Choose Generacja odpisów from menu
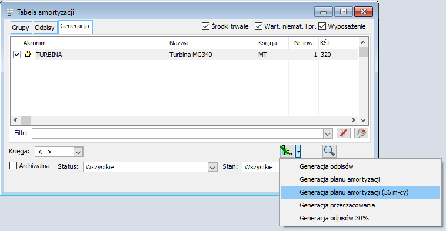 coord(360,166)
